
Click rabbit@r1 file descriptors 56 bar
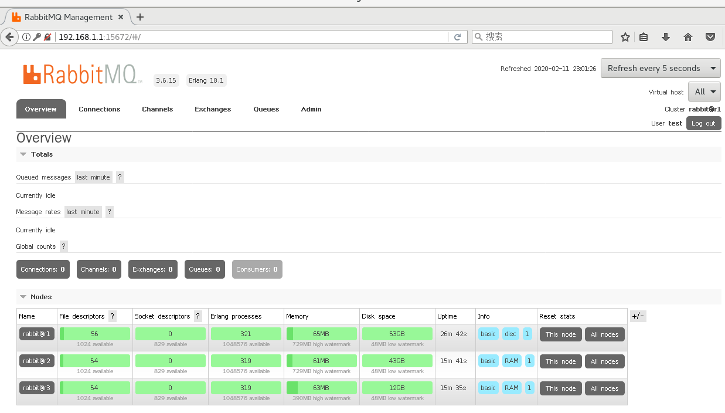(x=94, y=334)
